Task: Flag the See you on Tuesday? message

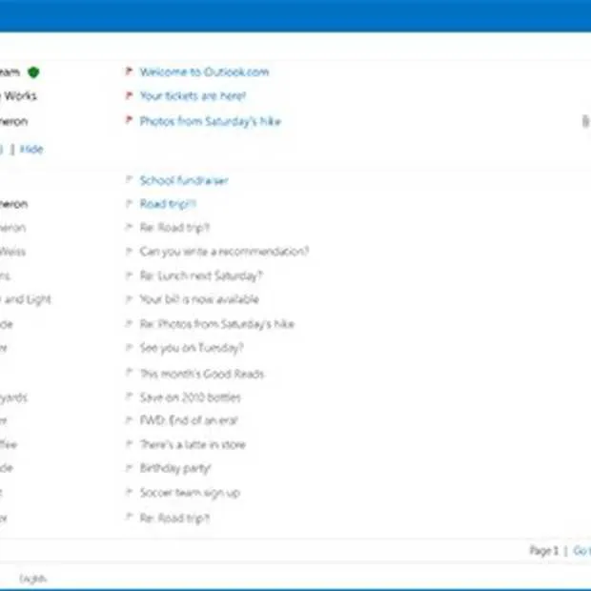Action: tap(129, 347)
